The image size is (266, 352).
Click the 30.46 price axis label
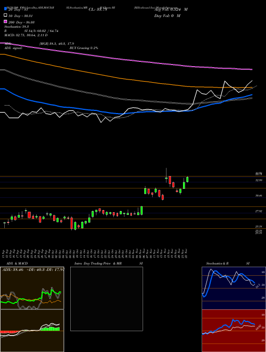point(259,196)
